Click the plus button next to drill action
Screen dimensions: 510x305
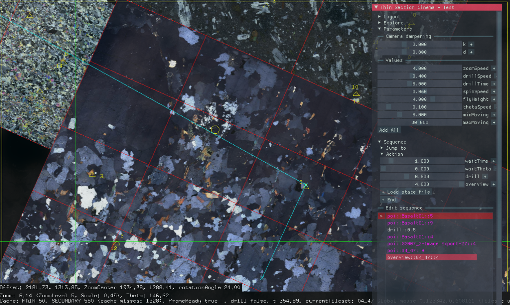pyautogui.click(x=485, y=177)
